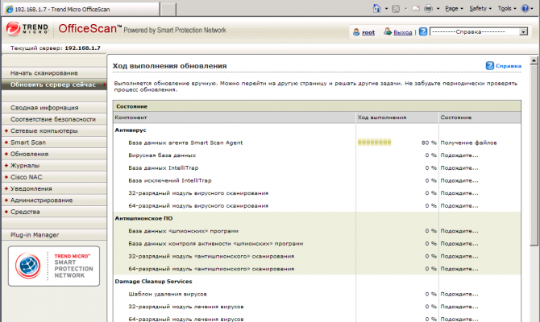Viewport: 540px width, 322px height.
Task: Open the IE Help dropdown arrow
Action: 532,9
